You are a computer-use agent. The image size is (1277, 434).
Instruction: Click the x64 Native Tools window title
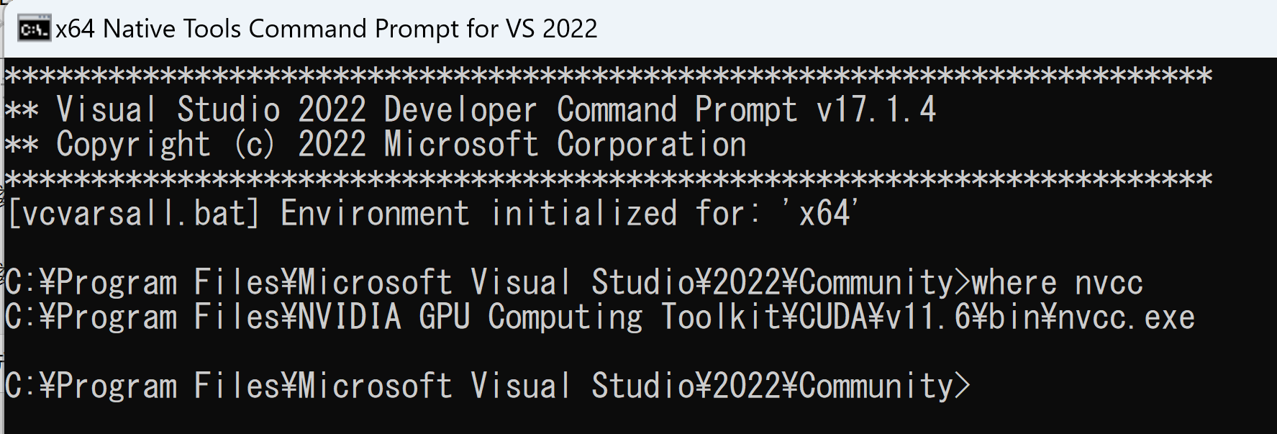point(327,29)
